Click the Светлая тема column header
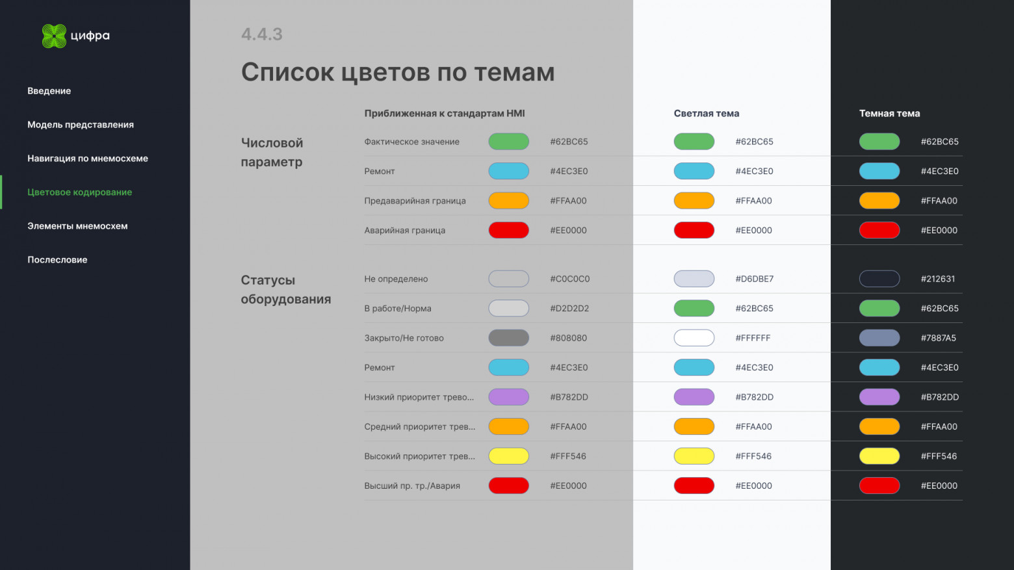The width and height of the screenshot is (1014, 570). click(707, 113)
